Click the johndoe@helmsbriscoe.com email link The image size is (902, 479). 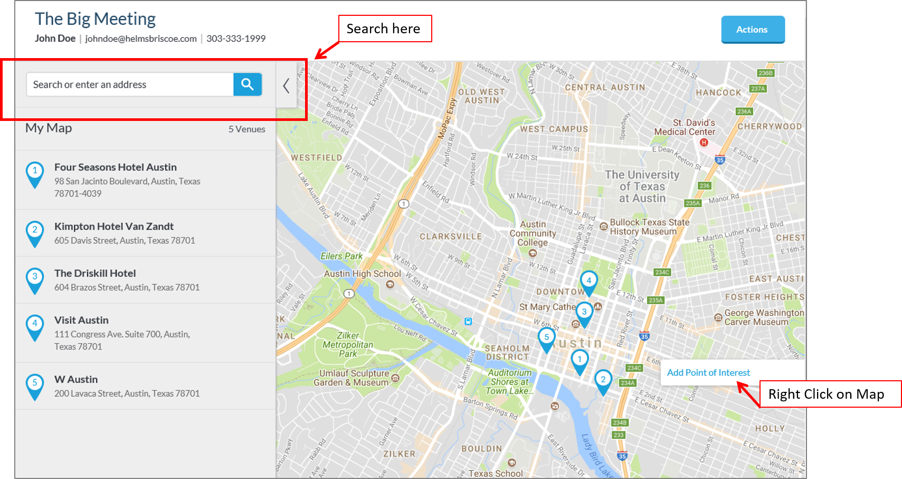point(140,39)
